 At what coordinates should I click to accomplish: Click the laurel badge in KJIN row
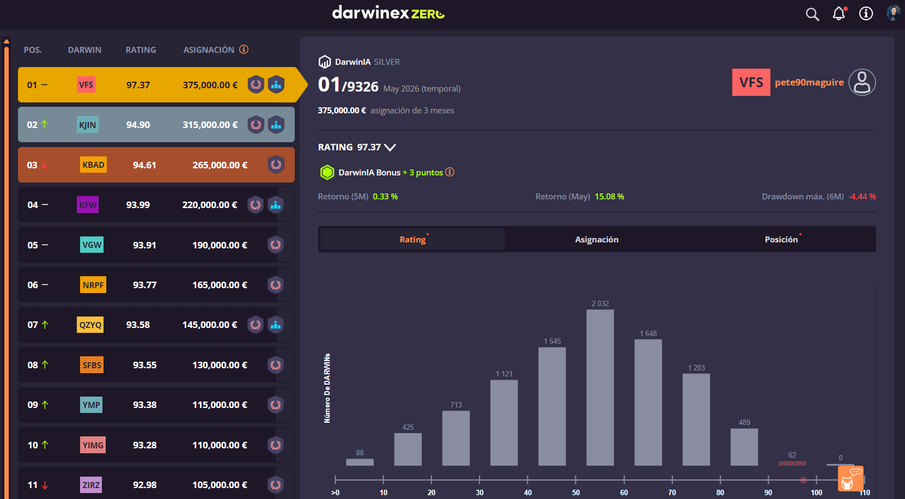(x=256, y=125)
